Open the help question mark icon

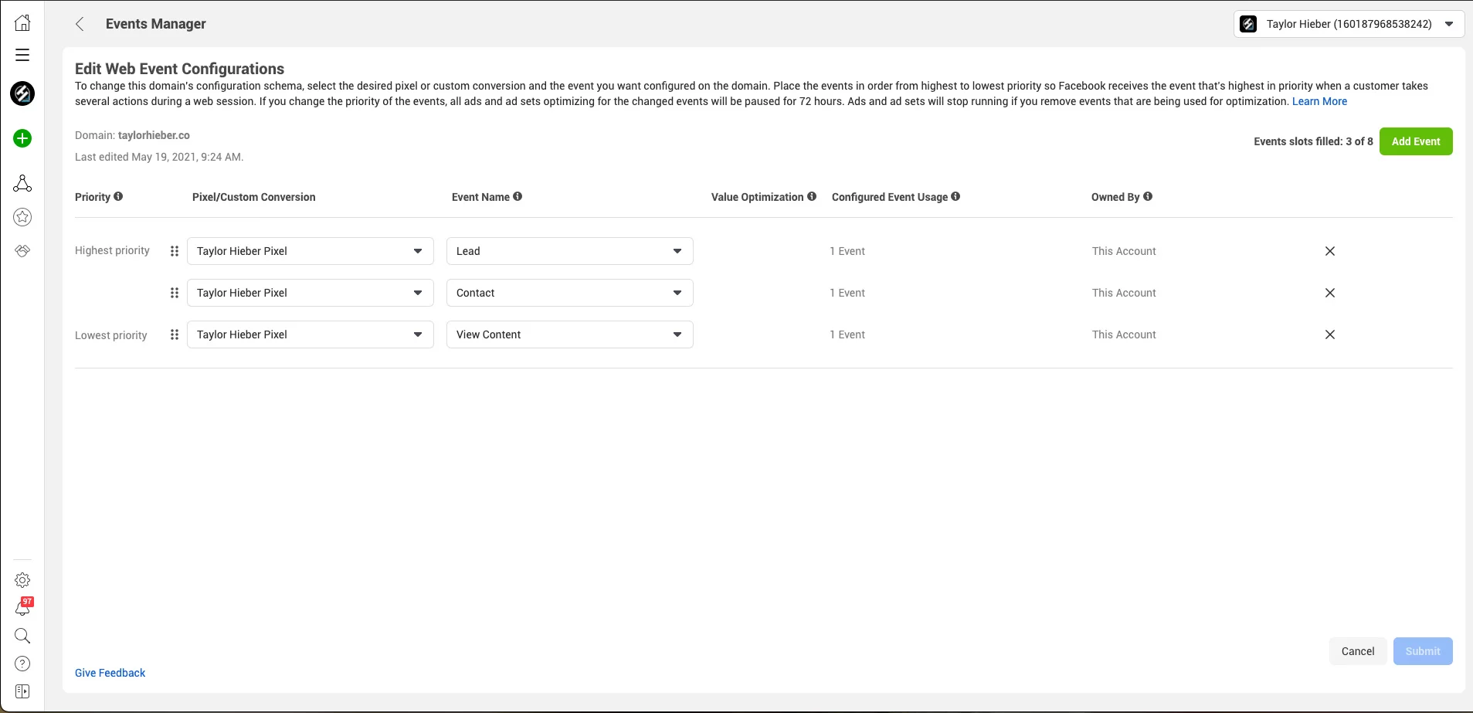pos(22,664)
